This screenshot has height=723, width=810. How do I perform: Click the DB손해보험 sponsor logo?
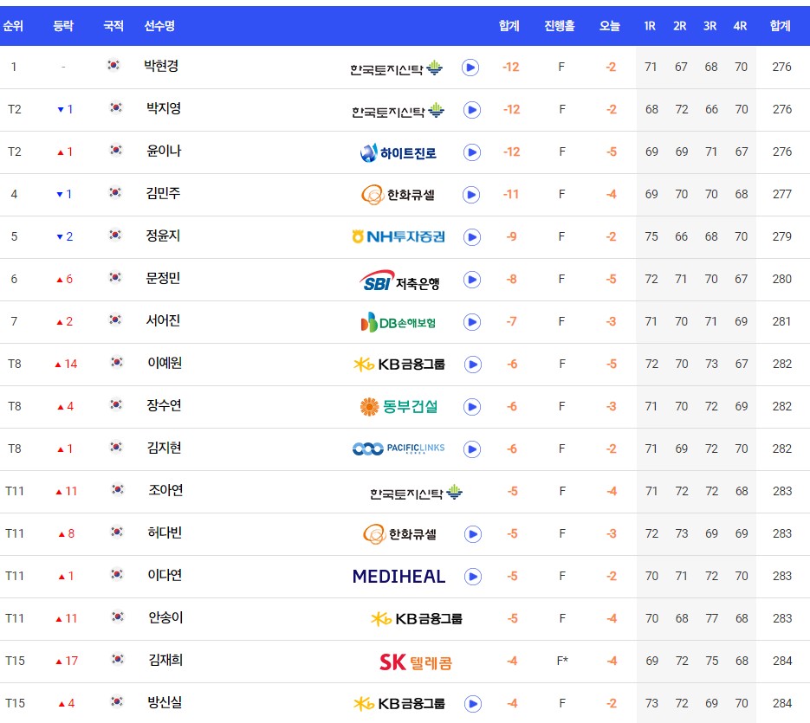pos(398,321)
